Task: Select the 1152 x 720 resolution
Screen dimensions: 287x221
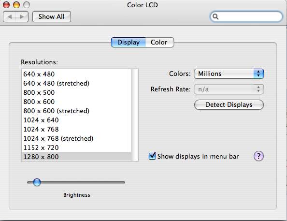Action: (x=76, y=147)
